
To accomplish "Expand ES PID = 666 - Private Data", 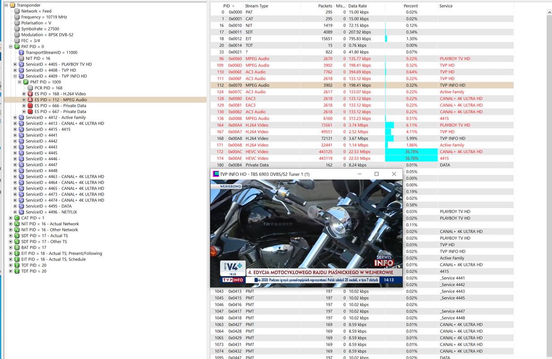I will point(24,106).
